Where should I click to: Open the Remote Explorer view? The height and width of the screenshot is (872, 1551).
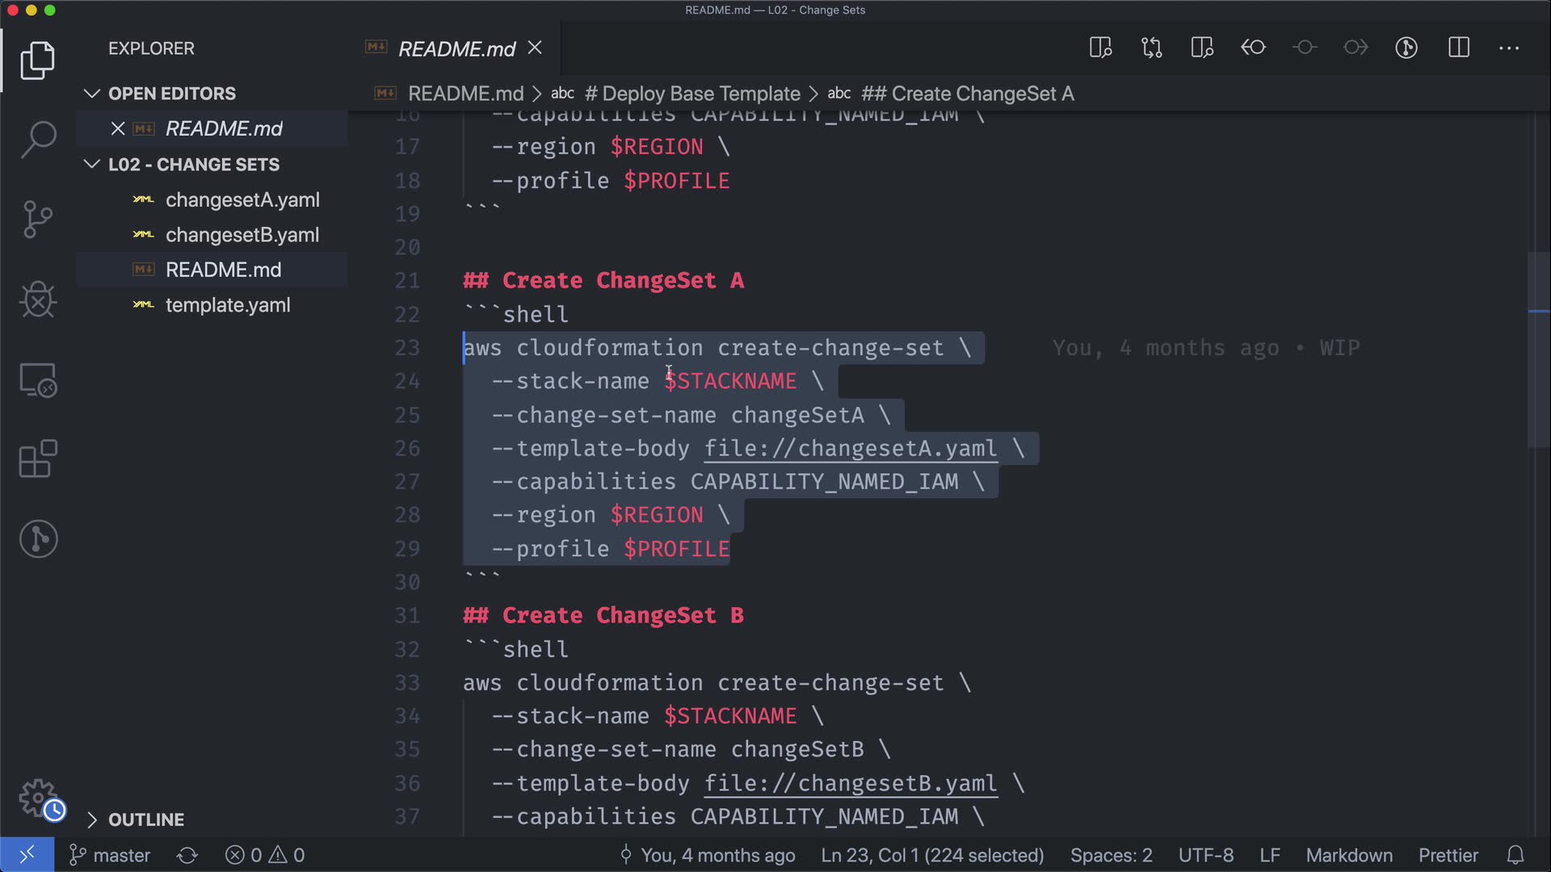click(x=38, y=379)
